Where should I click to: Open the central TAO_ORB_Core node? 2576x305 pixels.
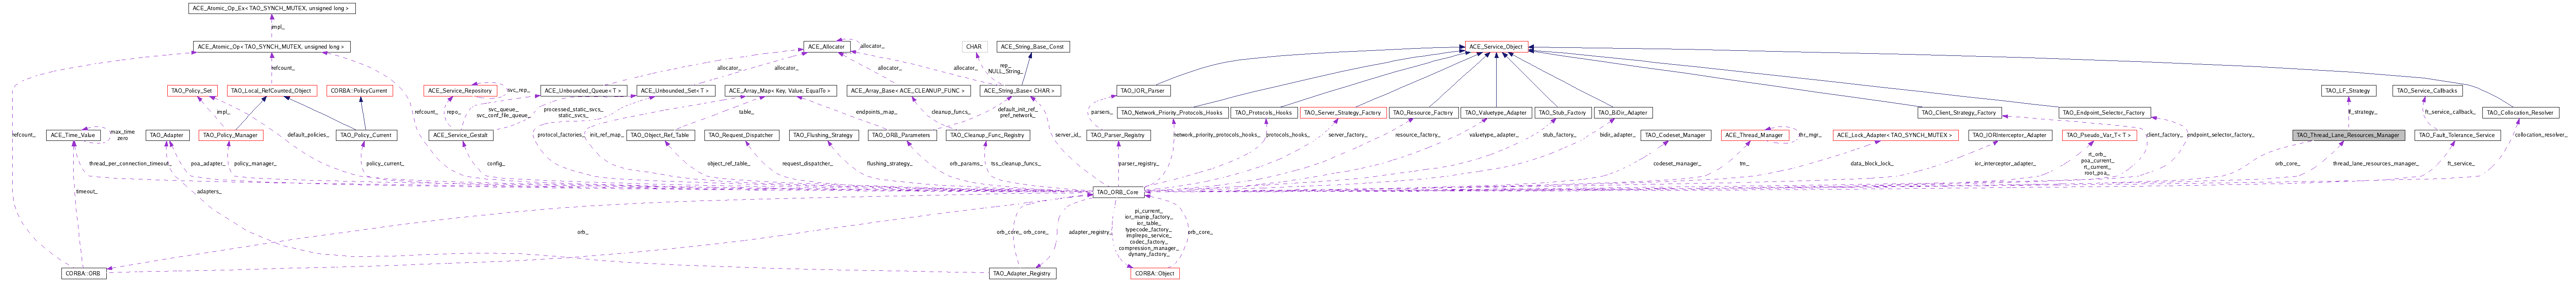pos(1118,192)
